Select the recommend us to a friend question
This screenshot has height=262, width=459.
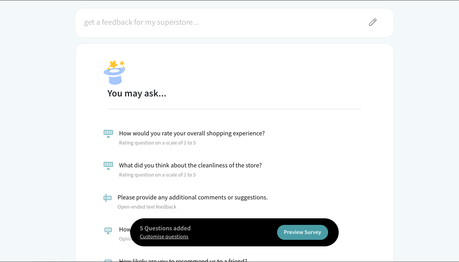(x=183, y=260)
